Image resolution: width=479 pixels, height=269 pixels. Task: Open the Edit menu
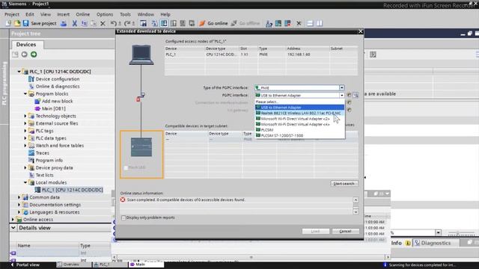pos(30,14)
